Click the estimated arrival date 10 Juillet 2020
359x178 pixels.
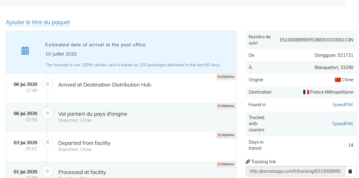pyautogui.click(x=61, y=54)
